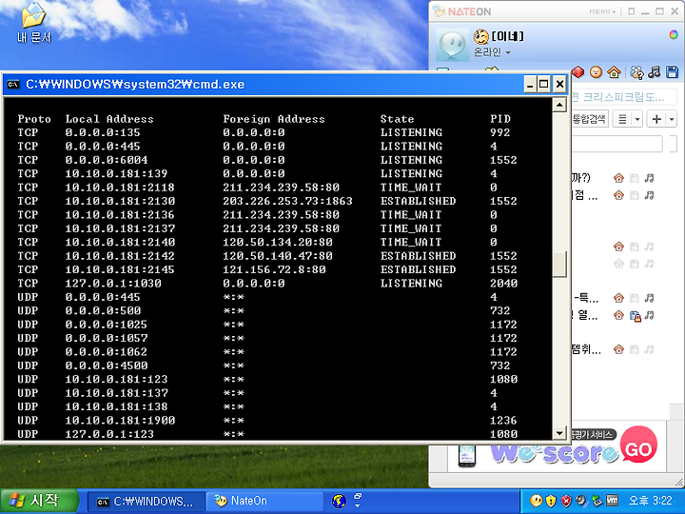The width and height of the screenshot is (685, 514).
Task: Click the safely remove hardware tray icon
Action: coord(597,501)
